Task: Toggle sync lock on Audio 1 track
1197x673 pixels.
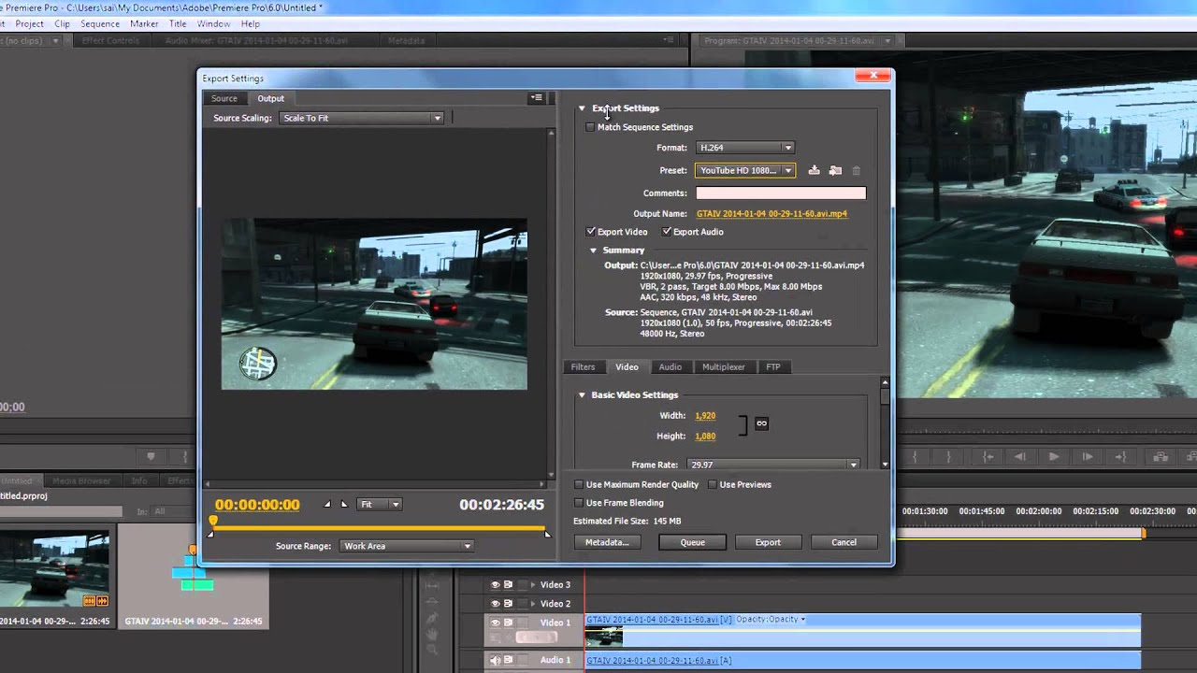Action: 509,660
